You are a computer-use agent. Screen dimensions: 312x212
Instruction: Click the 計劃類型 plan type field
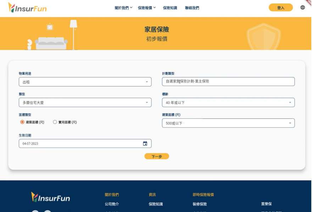point(228,81)
